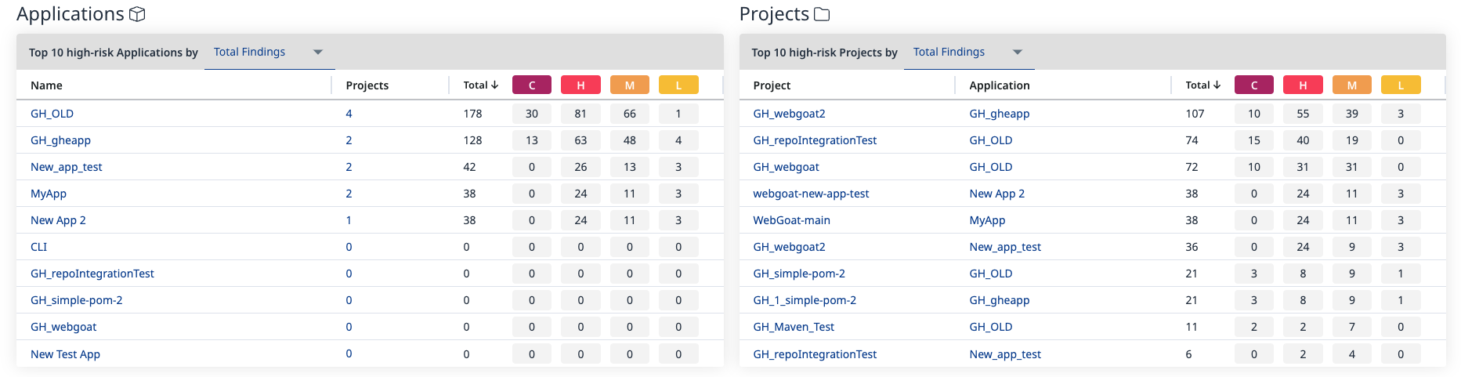The height and width of the screenshot is (377, 1461).
Task: Click the Critical severity badge in Projects table
Action: [1253, 85]
